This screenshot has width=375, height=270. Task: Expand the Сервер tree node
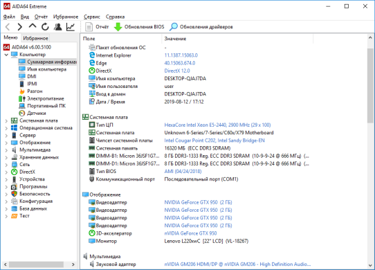[x=6, y=136]
